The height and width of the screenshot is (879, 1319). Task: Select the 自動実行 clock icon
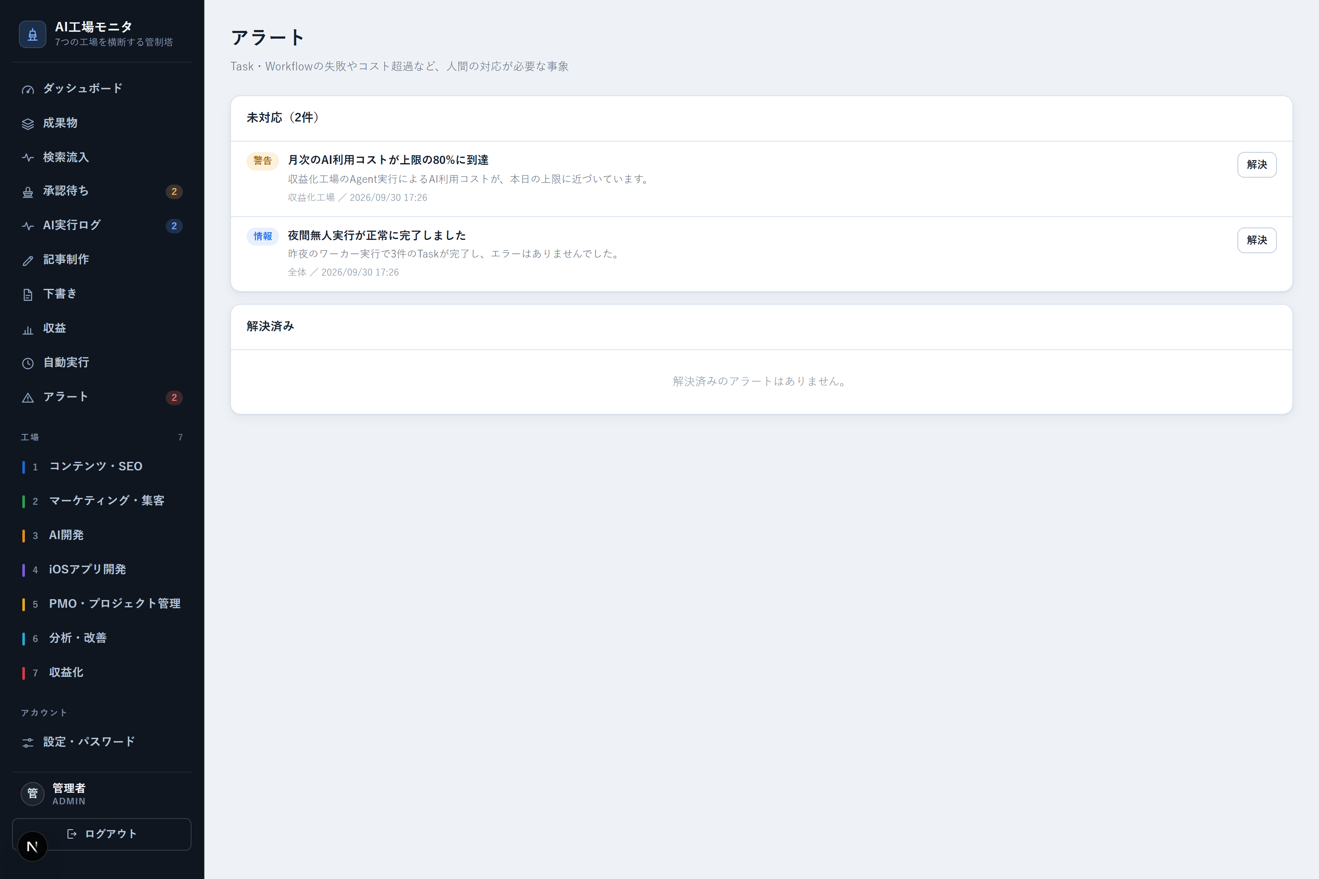pos(27,363)
